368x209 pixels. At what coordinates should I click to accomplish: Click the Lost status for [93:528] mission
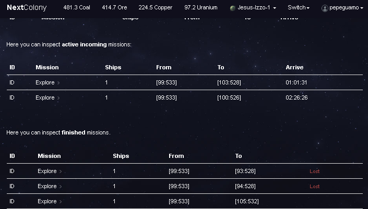(314, 171)
